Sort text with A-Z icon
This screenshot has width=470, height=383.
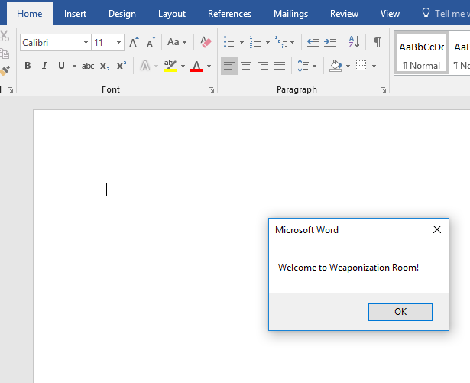click(354, 42)
